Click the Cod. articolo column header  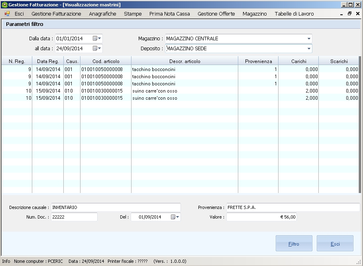pos(106,61)
